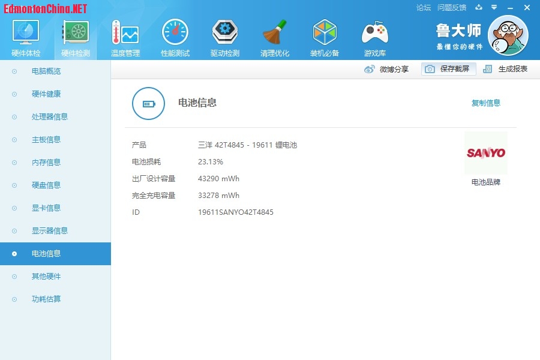Click the 电池品牌 caption
540x360 pixels.
click(485, 182)
